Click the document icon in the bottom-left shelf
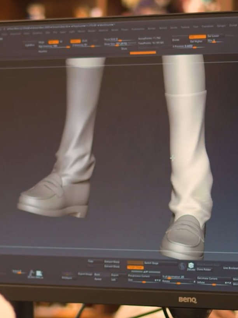The height and width of the screenshot is (318, 238). coord(39,274)
